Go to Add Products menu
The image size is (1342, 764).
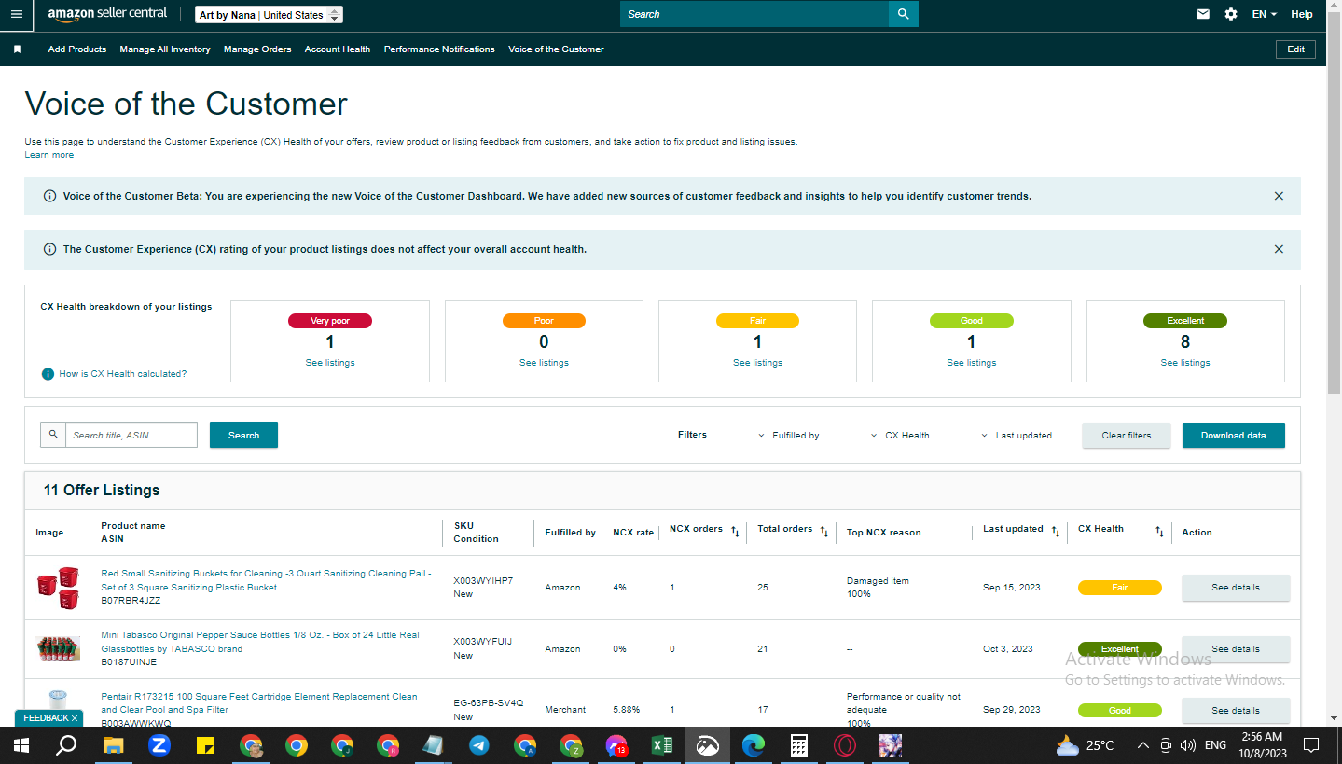coord(77,49)
